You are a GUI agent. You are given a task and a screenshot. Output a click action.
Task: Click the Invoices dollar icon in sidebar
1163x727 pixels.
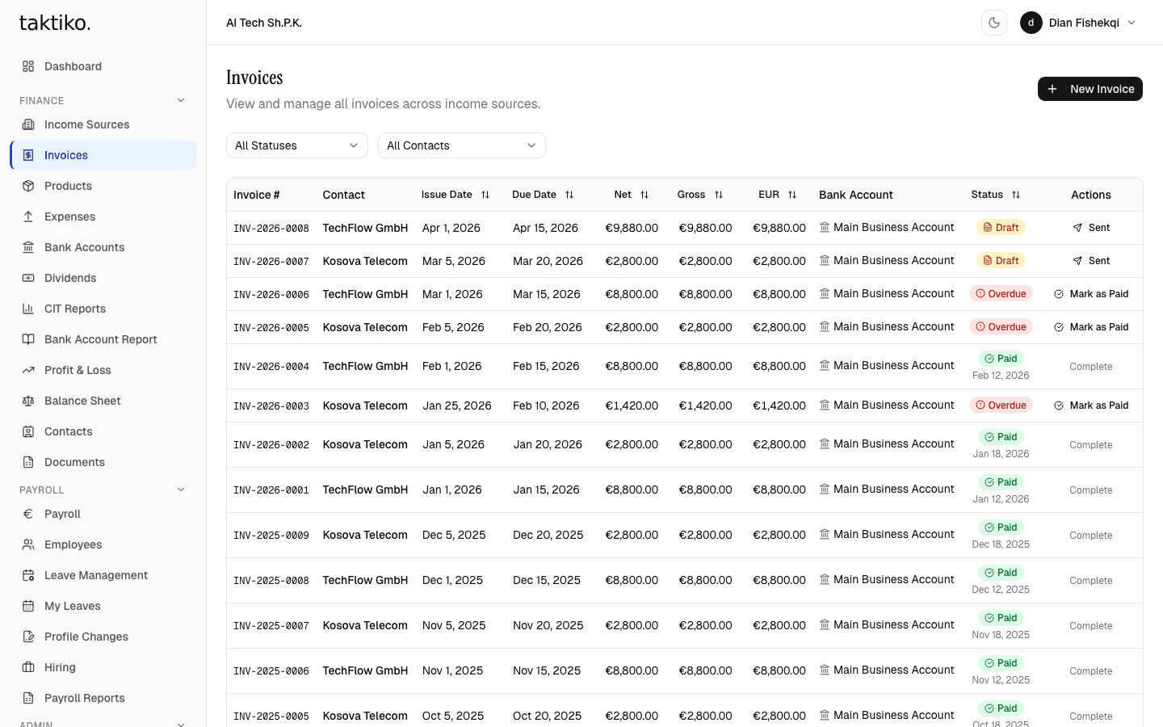[x=28, y=155]
